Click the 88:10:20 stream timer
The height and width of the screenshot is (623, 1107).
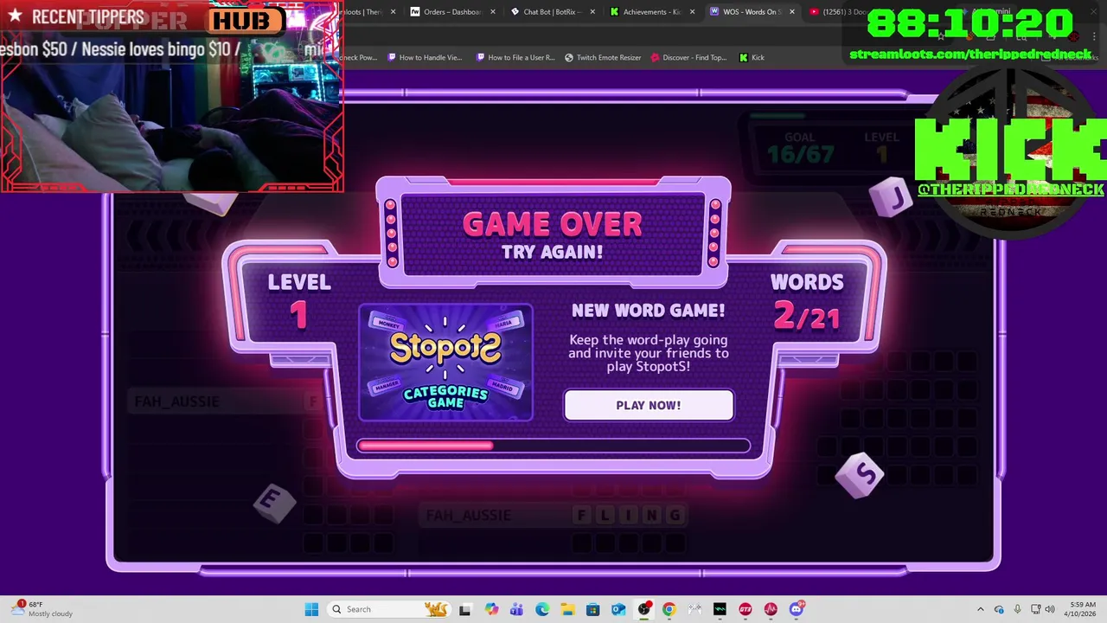(969, 25)
